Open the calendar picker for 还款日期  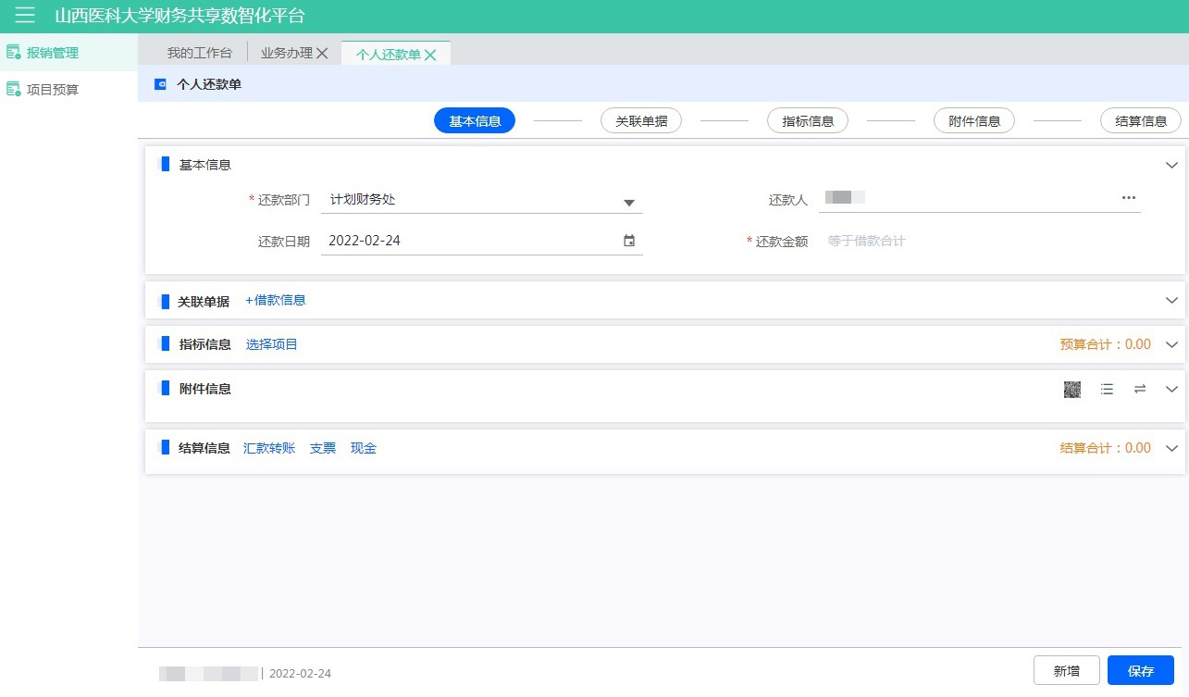pos(629,241)
